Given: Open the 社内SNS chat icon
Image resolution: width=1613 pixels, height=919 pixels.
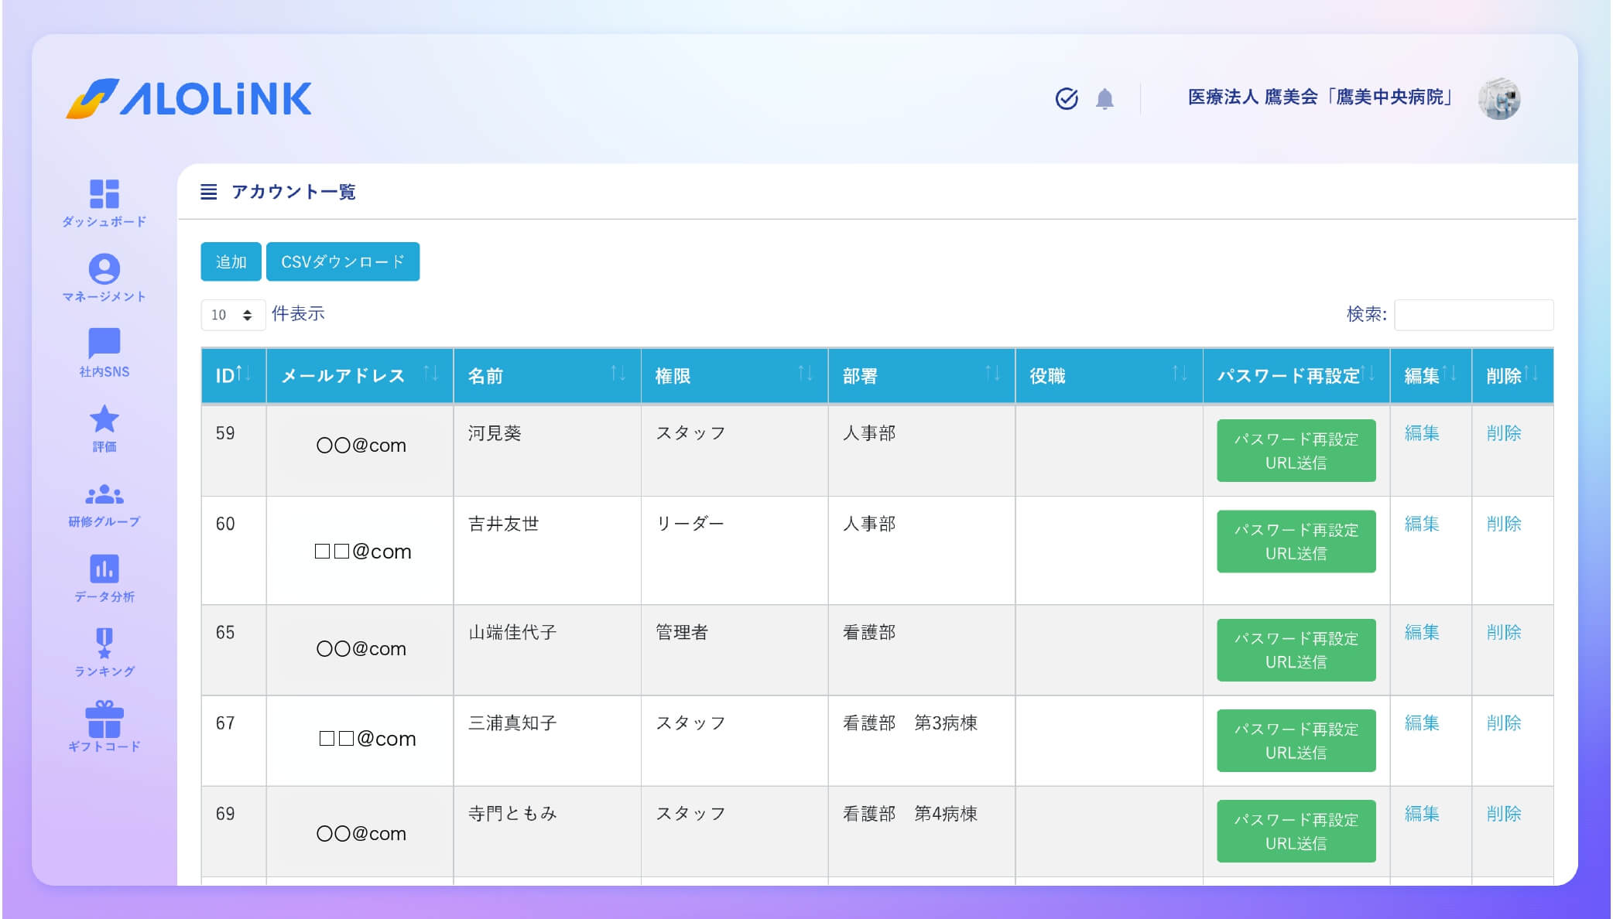Looking at the screenshot, I should (104, 343).
